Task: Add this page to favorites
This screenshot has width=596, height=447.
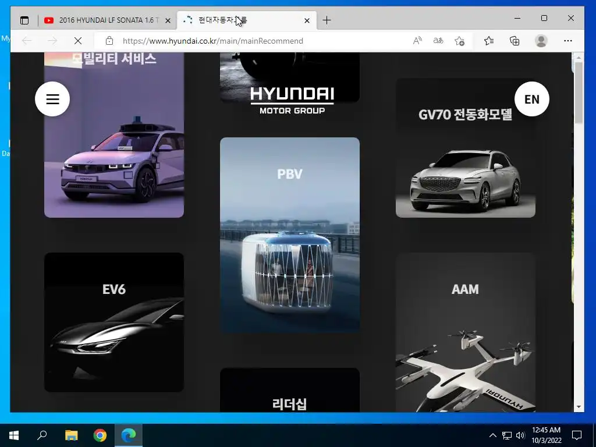Action: click(x=460, y=41)
